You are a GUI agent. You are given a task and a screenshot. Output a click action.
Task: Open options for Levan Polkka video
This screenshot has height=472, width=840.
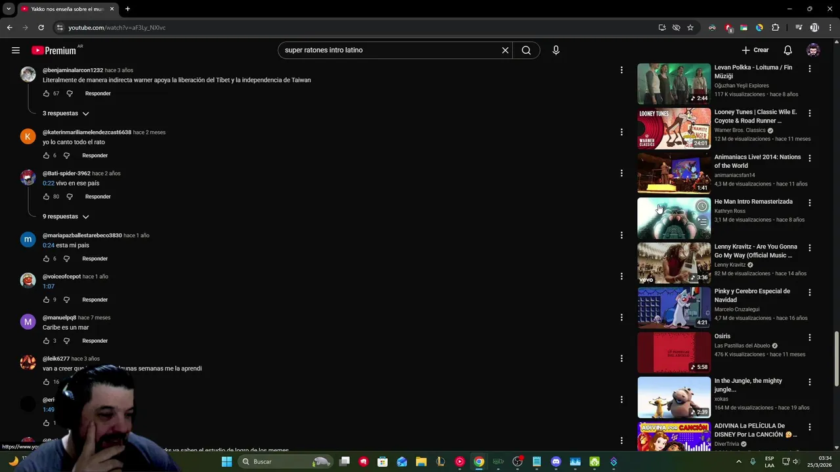[x=809, y=68]
